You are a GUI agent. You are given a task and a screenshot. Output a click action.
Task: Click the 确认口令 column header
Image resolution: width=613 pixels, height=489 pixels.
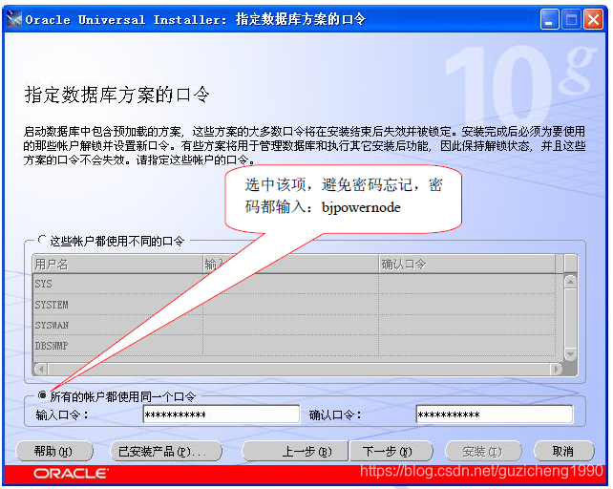pyautogui.click(x=467, y=264)
